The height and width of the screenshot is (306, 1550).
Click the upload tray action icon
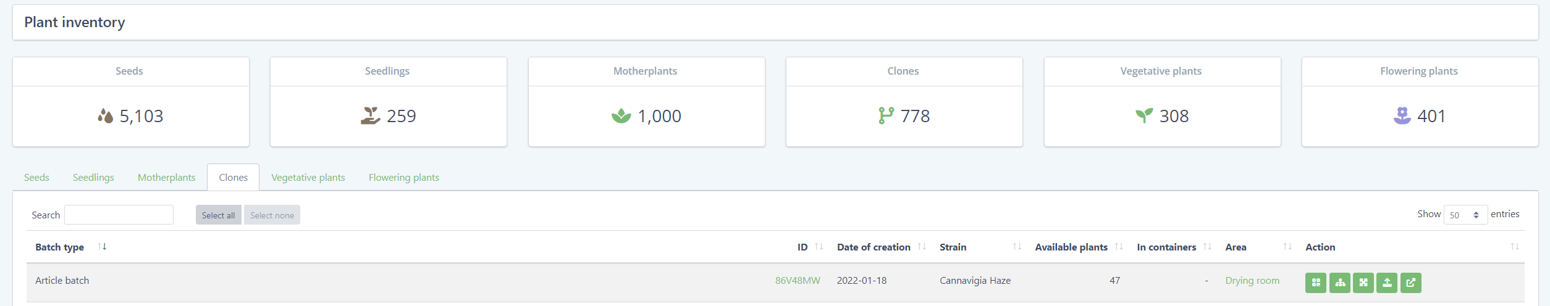click(1387, 283)
